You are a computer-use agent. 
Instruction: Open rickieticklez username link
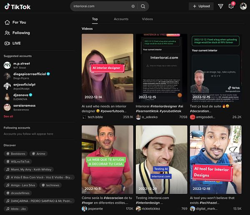151,209
